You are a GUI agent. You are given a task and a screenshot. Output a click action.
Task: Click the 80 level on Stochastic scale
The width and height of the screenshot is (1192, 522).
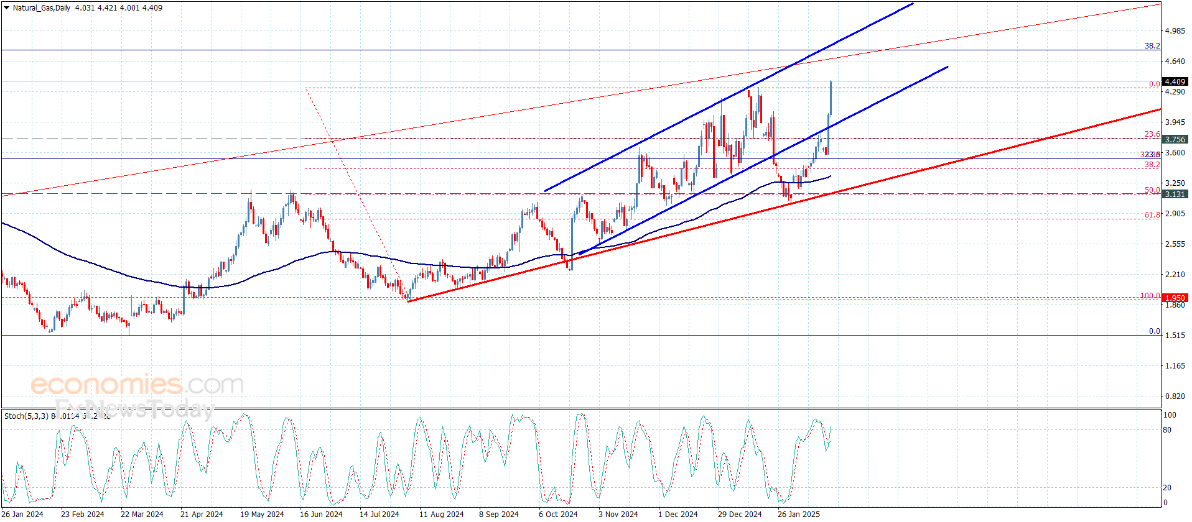point(1167,430)
